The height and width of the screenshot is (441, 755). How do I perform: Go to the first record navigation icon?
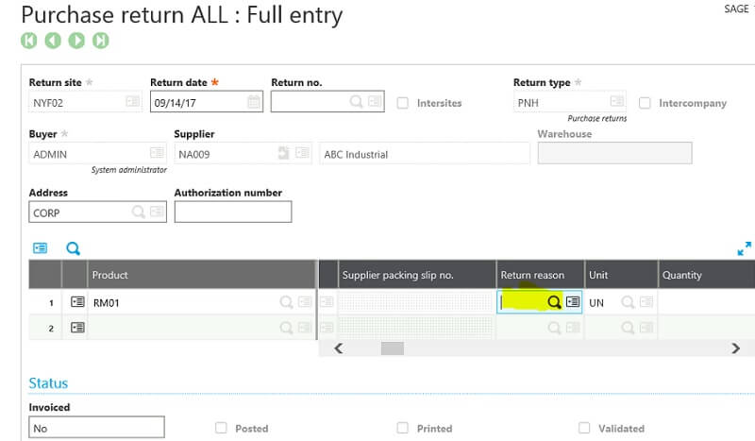click(x=29, y=41)
